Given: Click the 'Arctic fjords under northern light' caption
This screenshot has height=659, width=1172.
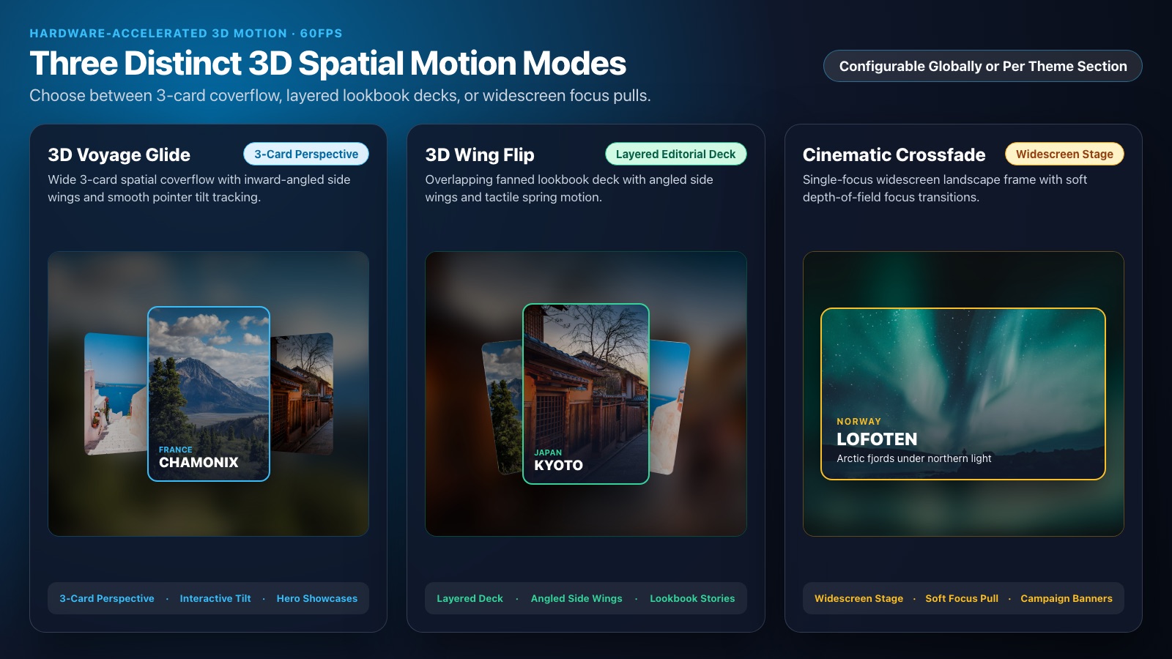Looking at the screenshot, I should tap(913, 458).
